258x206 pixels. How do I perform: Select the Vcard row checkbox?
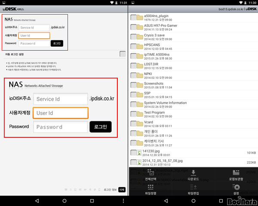click(133, 124)
